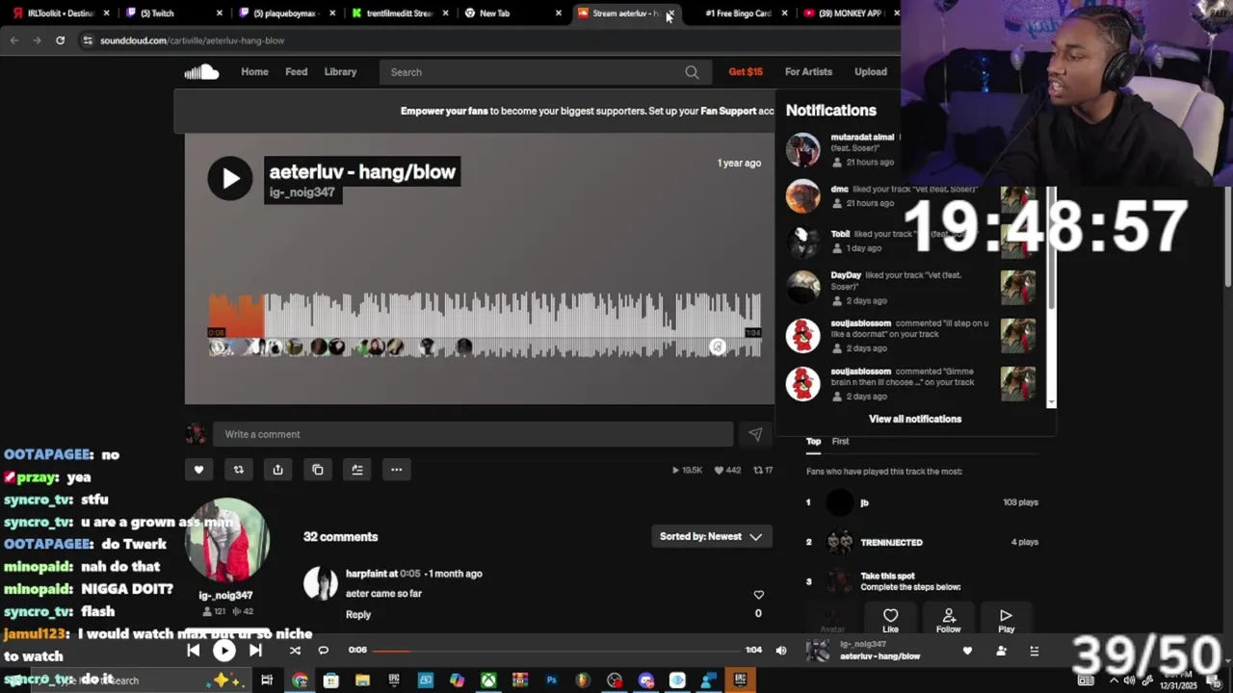This screenshot has width=1233, height=693.
Task: Open Photoshop from the taskbar
Action: pos(551,680)
